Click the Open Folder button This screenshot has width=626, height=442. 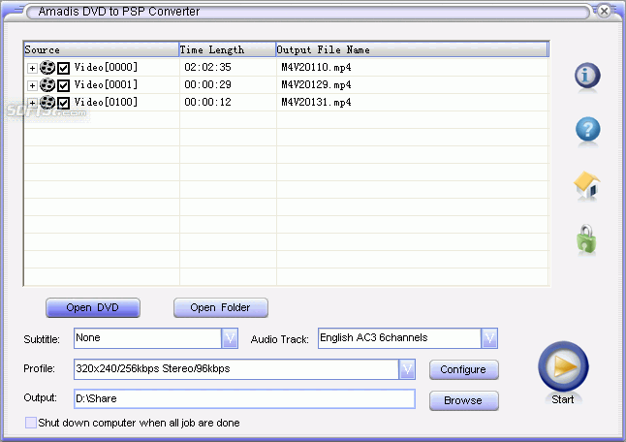pos(220,308)
